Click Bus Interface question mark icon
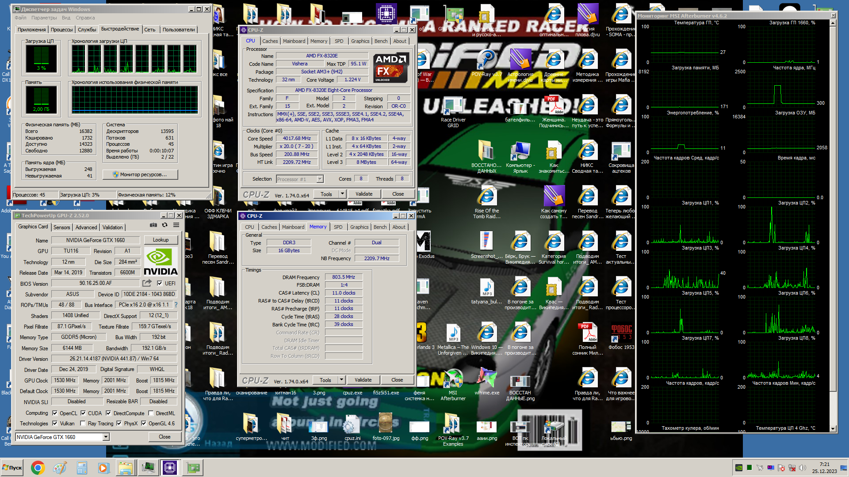This screenshot has width=849, height=477. click(176, 305)
